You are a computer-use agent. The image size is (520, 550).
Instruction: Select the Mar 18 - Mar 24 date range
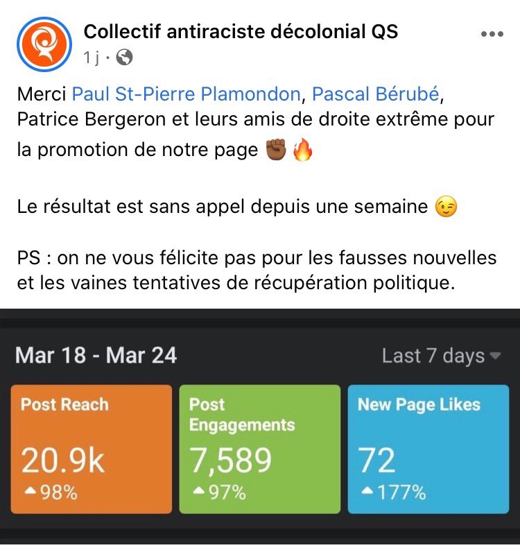pos(96,356)
